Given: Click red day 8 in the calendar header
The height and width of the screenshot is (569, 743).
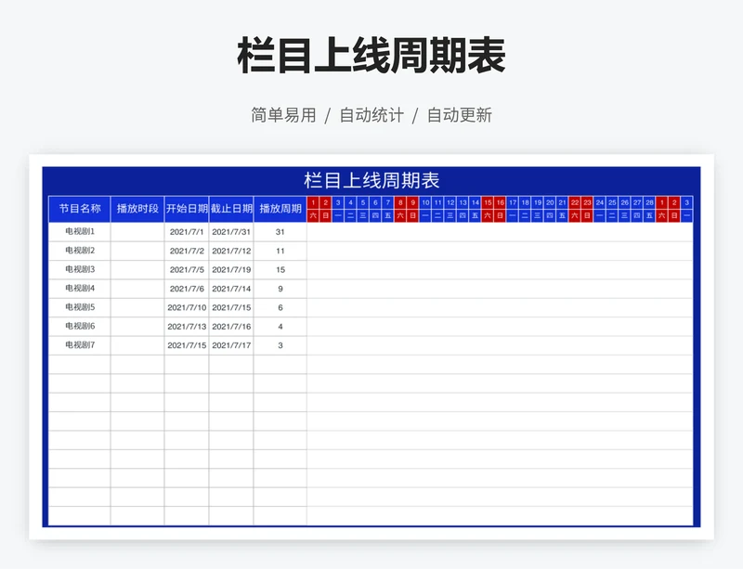Looking at the screenshot, I should pyautogui.click(x=400, y=202).
